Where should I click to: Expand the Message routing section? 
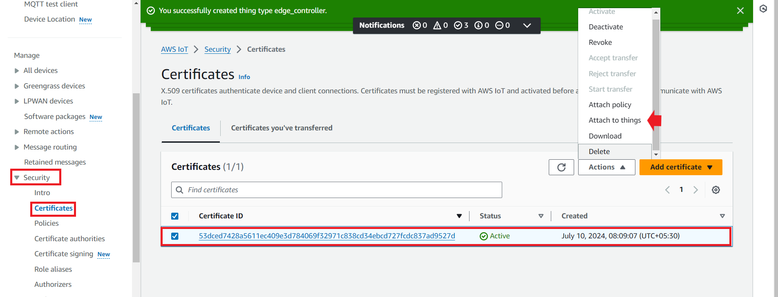[x=17, y=147]
